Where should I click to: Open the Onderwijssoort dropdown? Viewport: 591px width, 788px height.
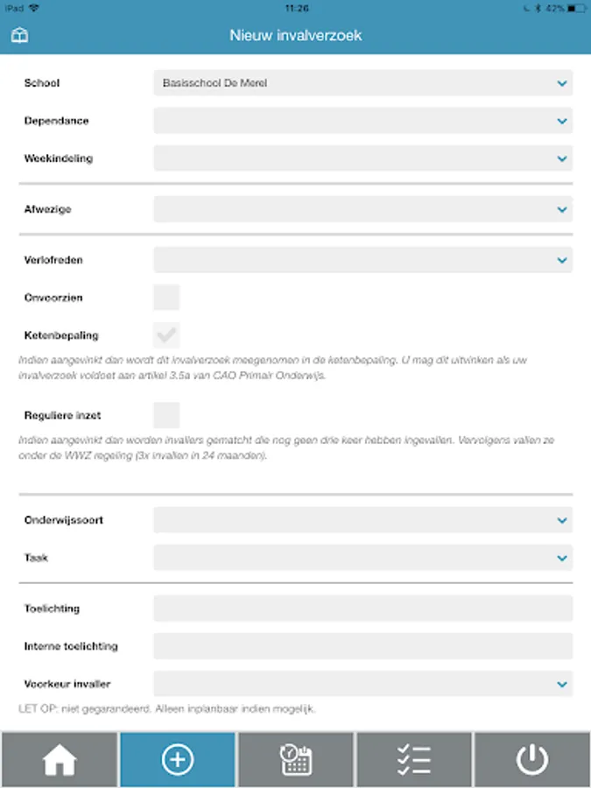tap(362, 520)
